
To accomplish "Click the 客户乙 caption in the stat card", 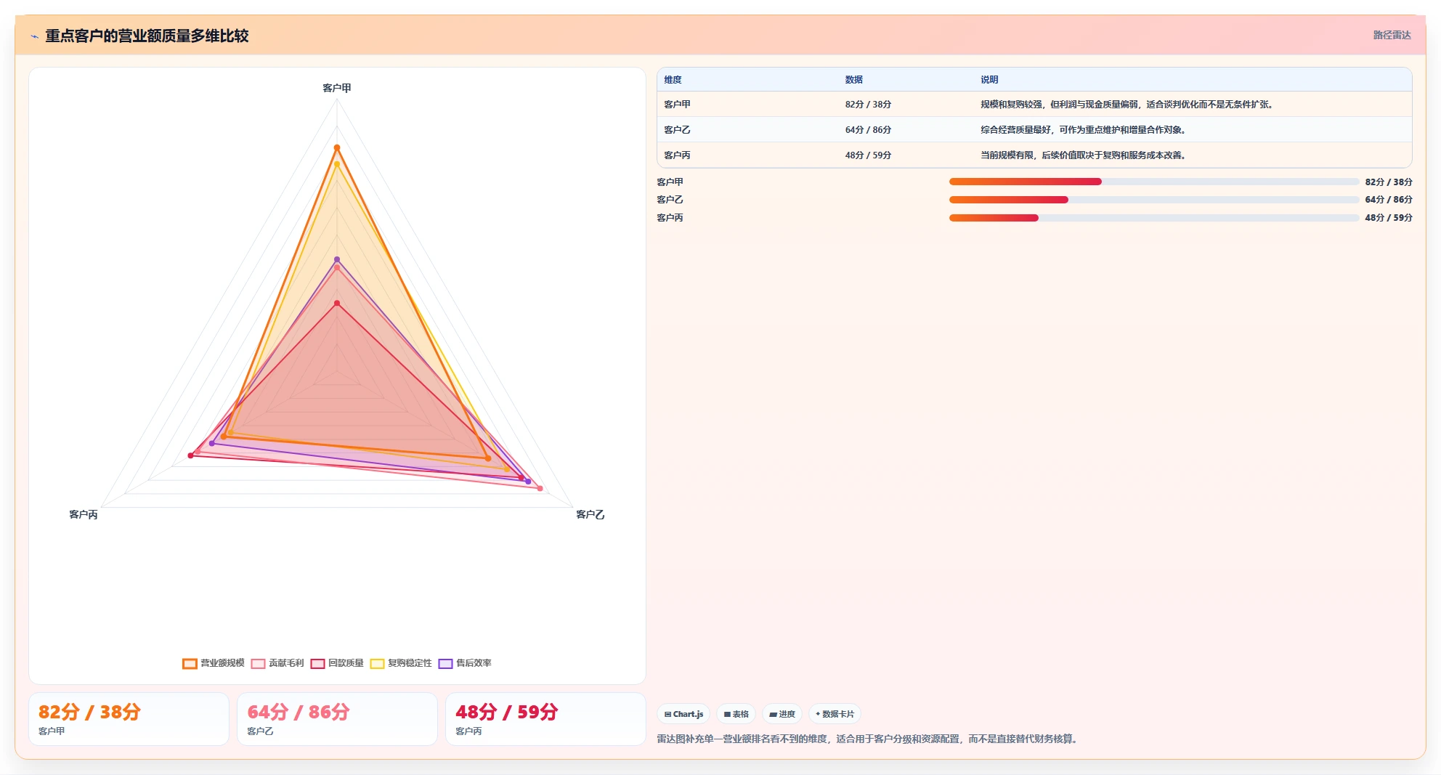I will click(260, 731).
